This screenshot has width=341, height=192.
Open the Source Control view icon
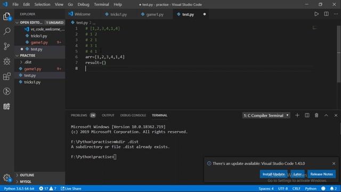point(7,46)
